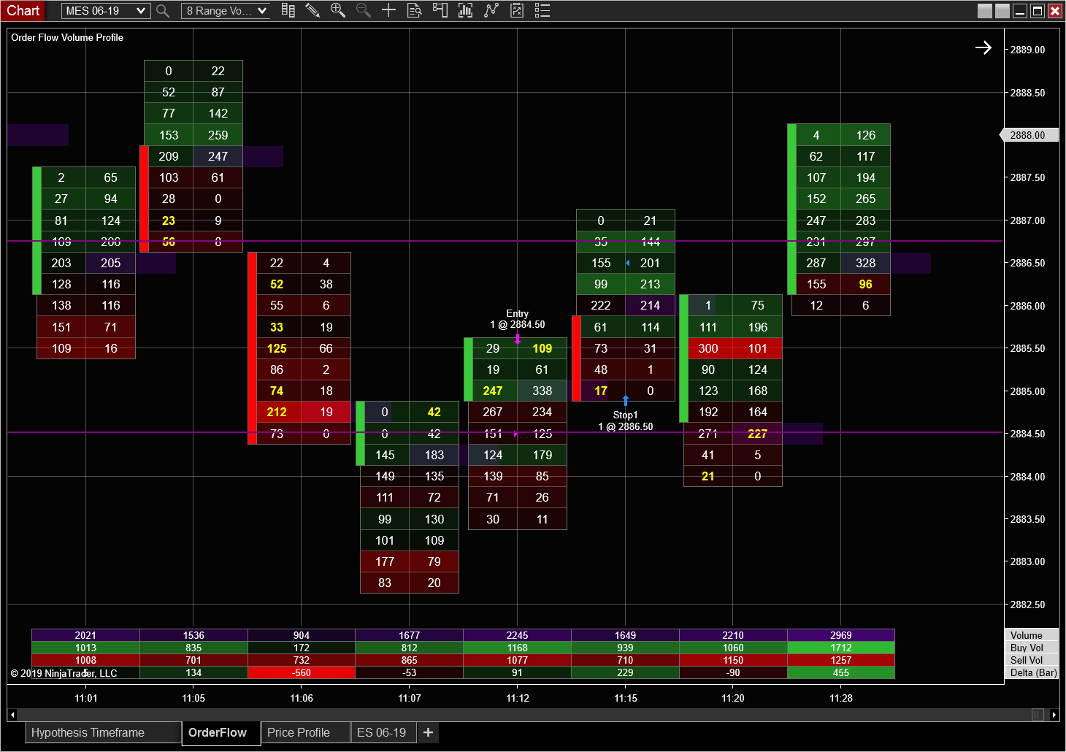Click the yellow 227 footprint cell
This screenshot has height=752, width=1066.
coord(758,434)
